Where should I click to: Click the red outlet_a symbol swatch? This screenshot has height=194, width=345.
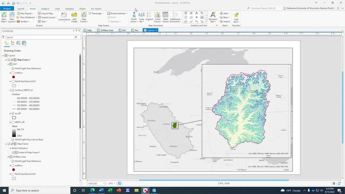[x=14, y=77]
